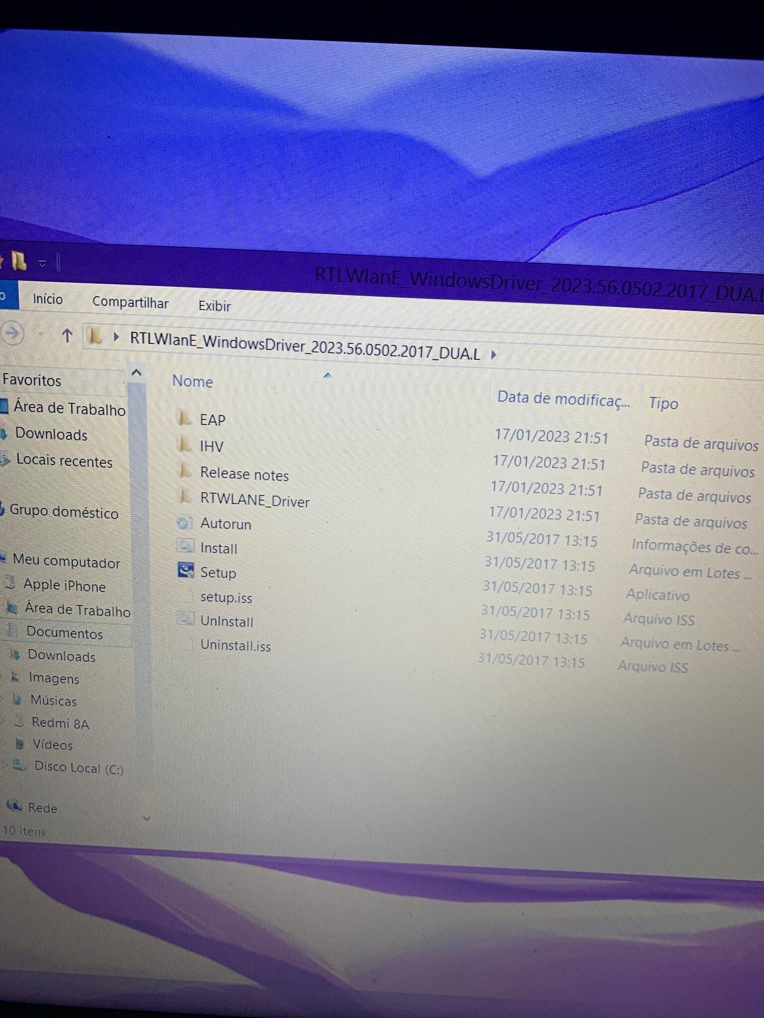Screen dimensions: 764x1018
Task: Open Locais recentes in sidebar
Action: click(64, 461)
